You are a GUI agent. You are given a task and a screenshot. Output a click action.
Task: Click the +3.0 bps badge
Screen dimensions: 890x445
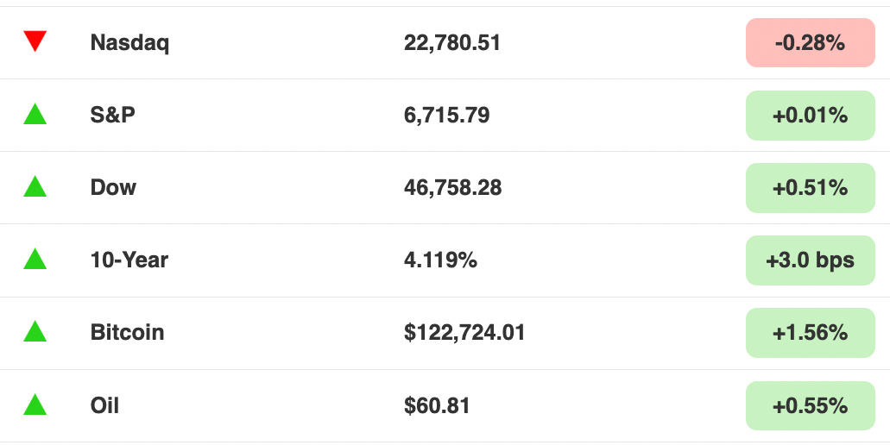[810, 260]
